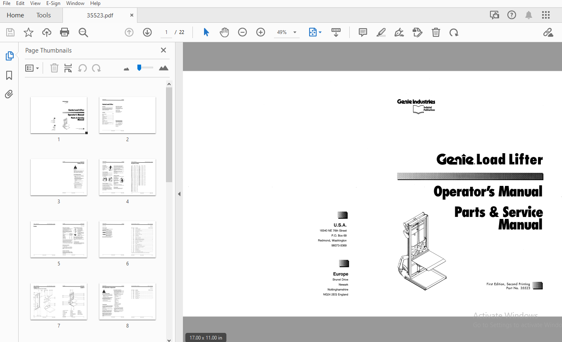Switch to the Home tab
562x342 pixels.
[15, 15]
